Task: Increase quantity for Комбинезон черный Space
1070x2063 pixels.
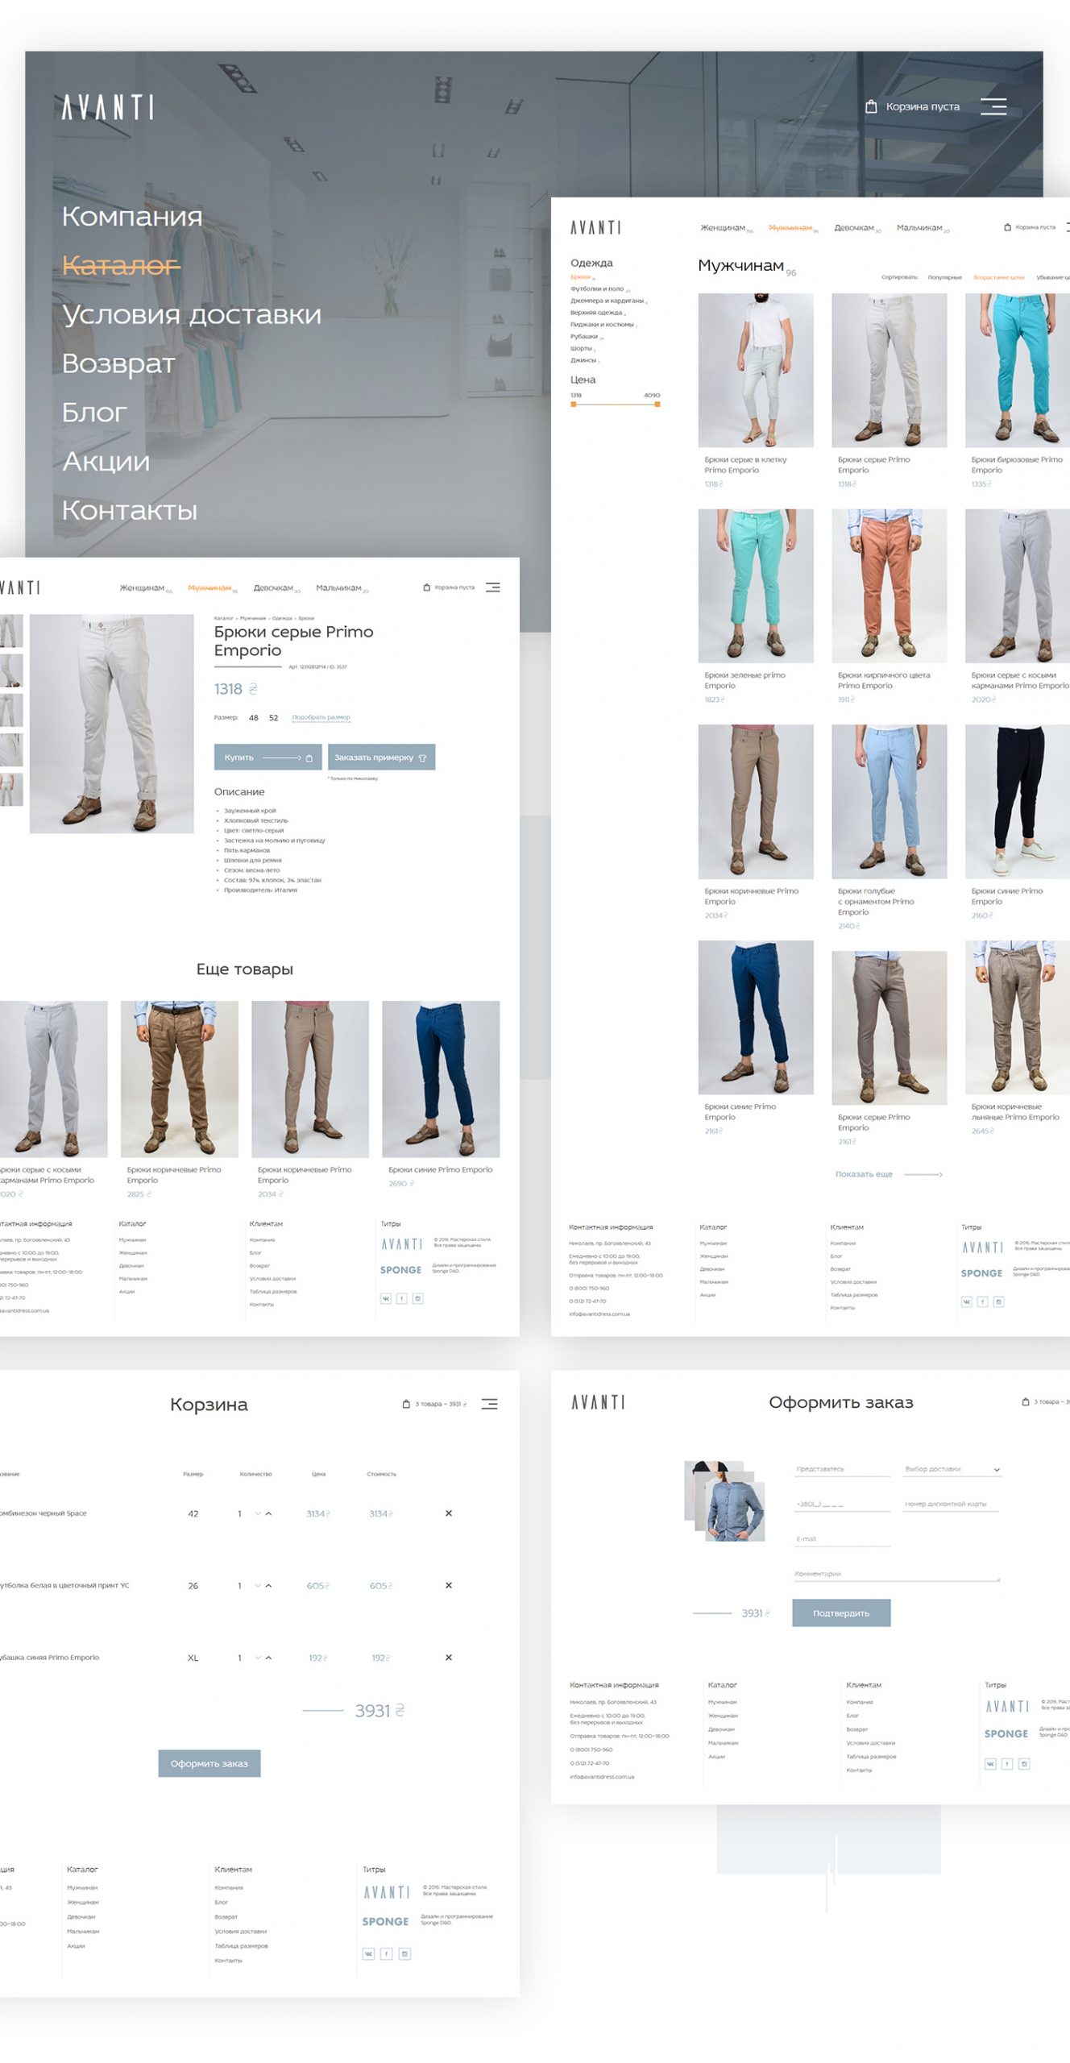Action: point(268,1513)
